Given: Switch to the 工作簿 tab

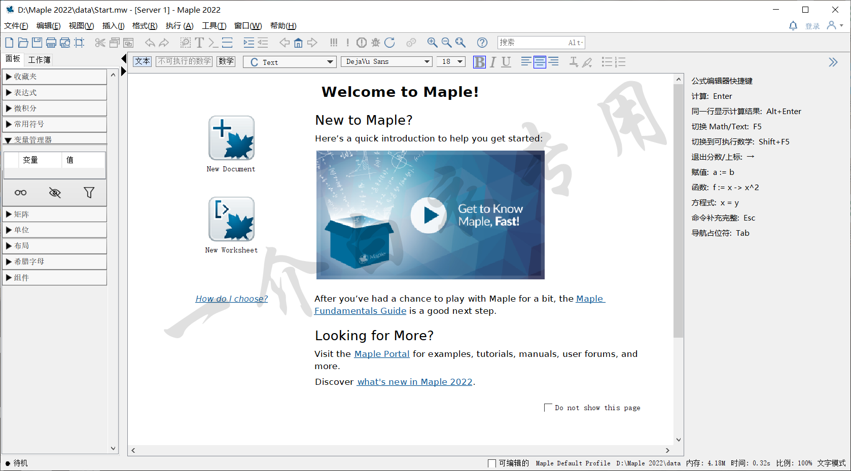Looking at the screenshot, I should click(x=39, y=60).
